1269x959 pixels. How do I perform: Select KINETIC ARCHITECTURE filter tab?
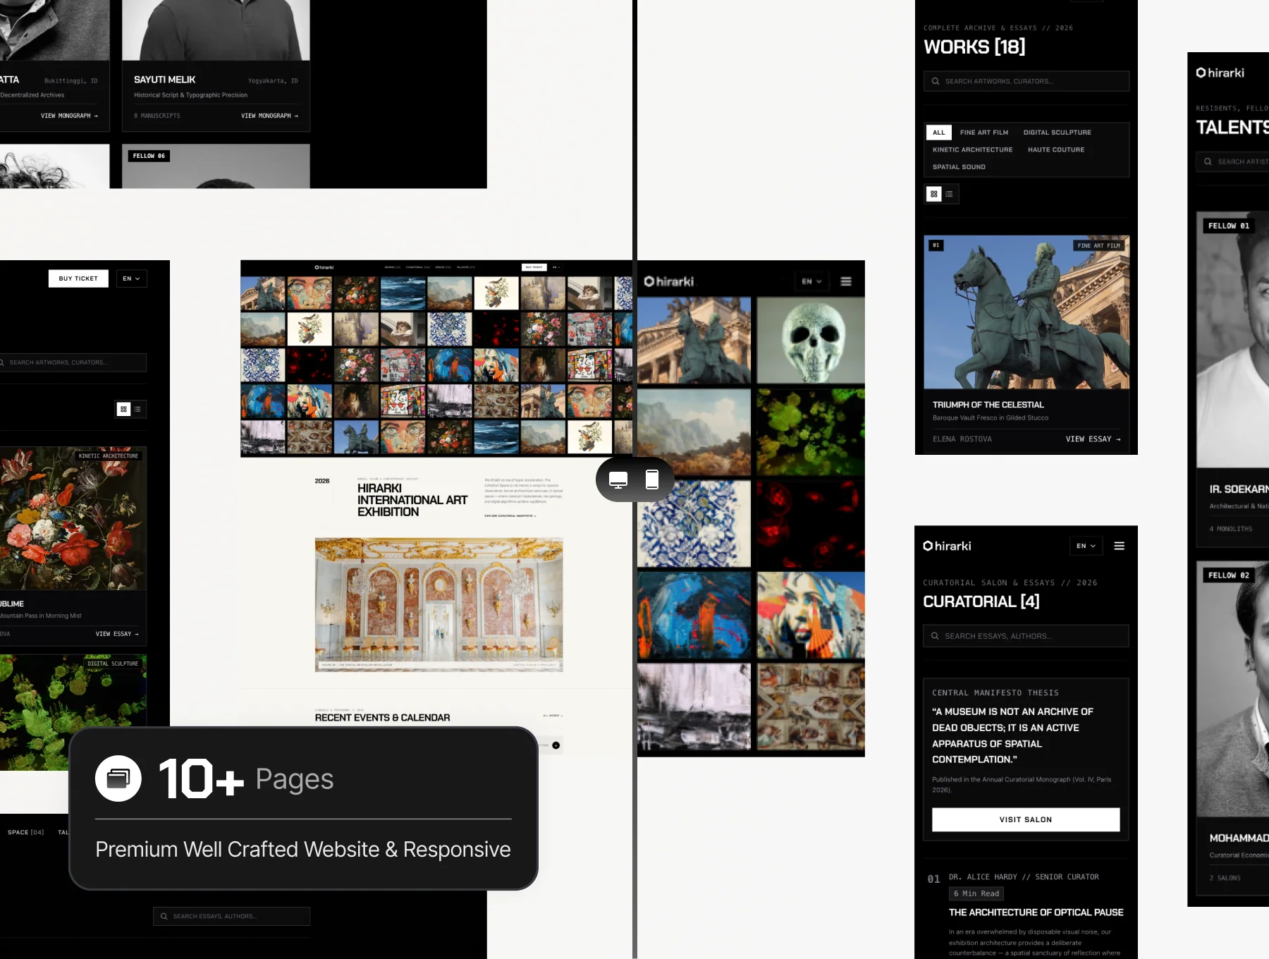pos(972,149)
